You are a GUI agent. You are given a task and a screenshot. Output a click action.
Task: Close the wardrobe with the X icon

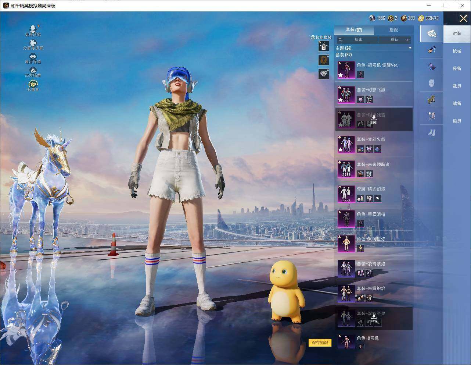[463, 18]
